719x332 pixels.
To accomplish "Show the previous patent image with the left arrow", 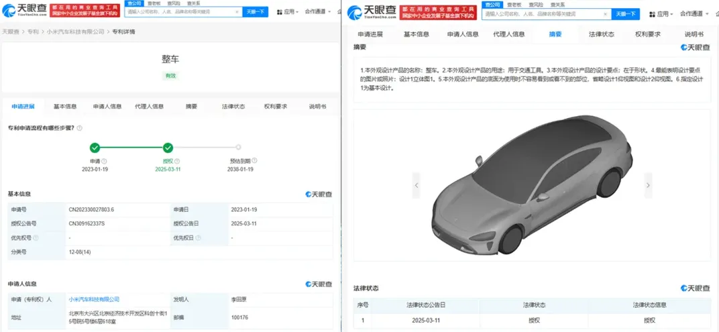I will pyautogui.click(x=417, y=185).
